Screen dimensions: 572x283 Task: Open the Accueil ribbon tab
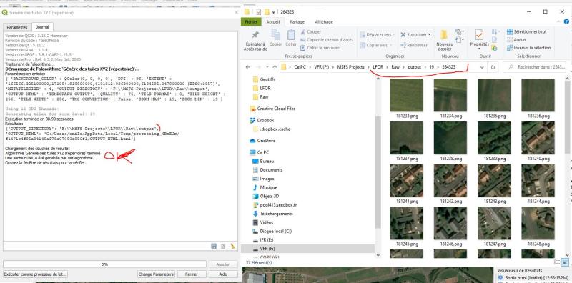coord(273,22)
